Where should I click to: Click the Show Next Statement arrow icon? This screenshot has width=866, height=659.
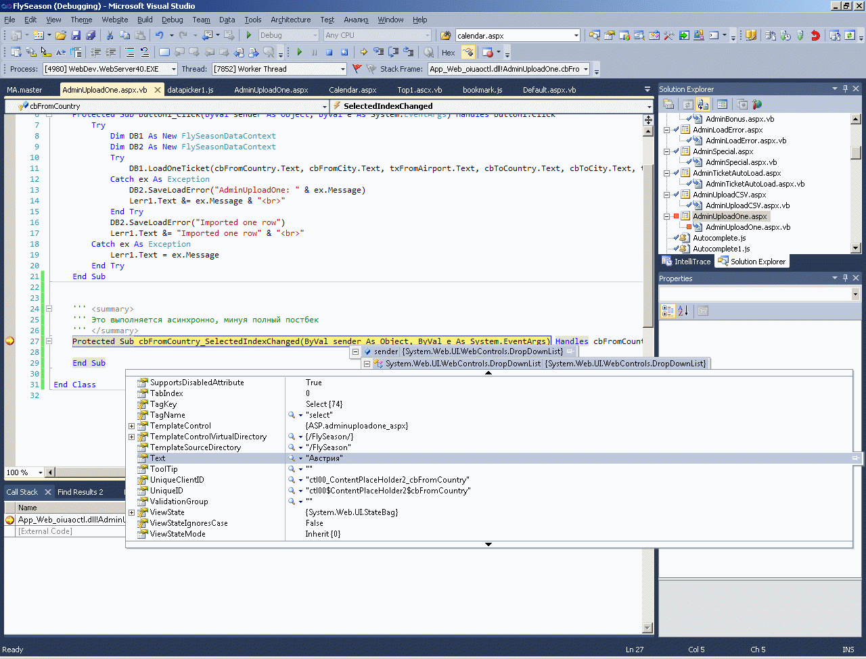(x=364, y=52)
